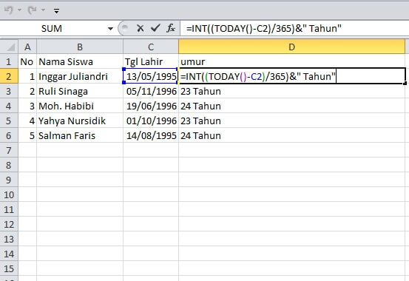409x281 pixels.
Task: Select column A header
Action: point(27,47)
